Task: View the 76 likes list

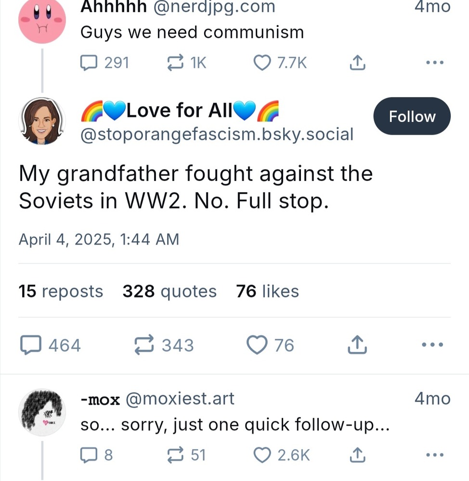Action: pyautogui.click(x=267, y=291)
